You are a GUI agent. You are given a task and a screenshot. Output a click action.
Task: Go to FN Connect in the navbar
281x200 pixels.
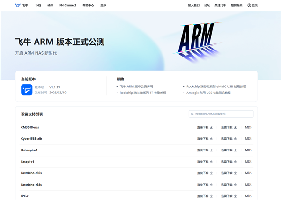point(68,5)
